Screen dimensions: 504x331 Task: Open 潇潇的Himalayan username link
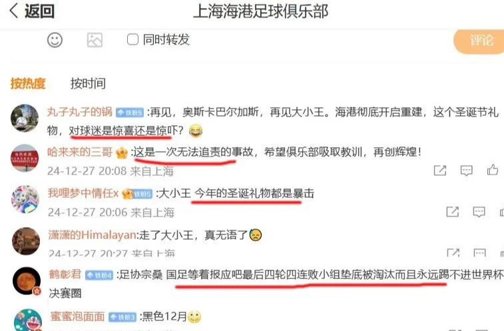[92, 235]
